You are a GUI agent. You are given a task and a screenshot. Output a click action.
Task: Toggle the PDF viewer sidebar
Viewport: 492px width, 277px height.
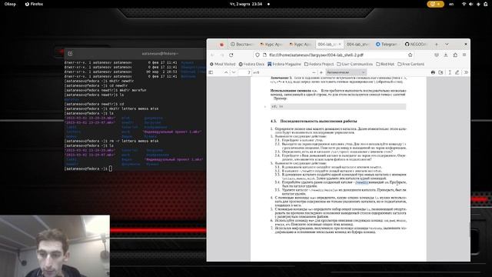(211, 72)
